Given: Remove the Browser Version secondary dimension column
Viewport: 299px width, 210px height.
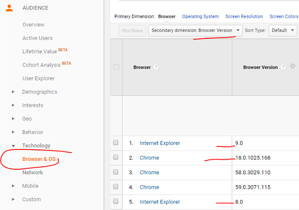Looking at the screenshot, I should tap(293, 66).
